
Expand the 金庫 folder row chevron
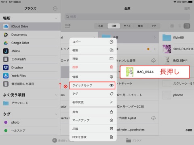point(155,37)
